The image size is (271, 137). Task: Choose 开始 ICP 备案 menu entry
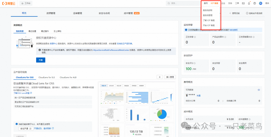pos(209,25)
